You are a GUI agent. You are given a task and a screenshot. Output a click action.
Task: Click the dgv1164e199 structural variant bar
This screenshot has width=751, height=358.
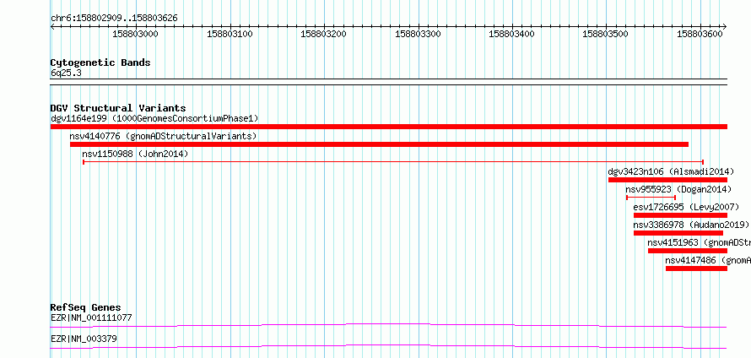(389, 127)
